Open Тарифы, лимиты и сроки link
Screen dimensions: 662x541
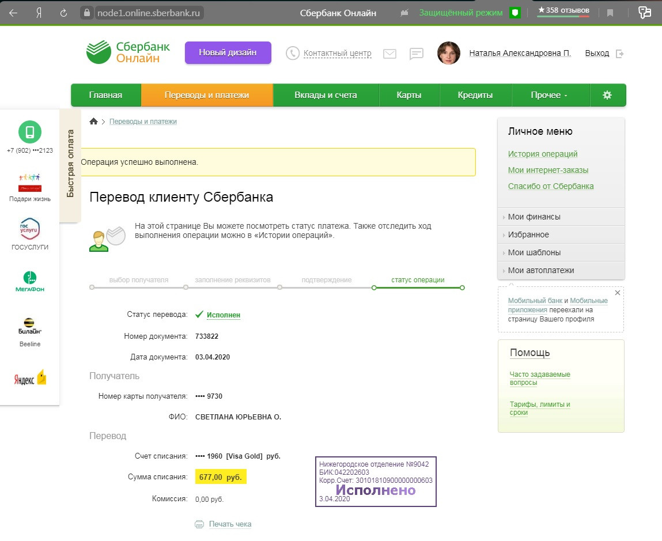(539, 408)
